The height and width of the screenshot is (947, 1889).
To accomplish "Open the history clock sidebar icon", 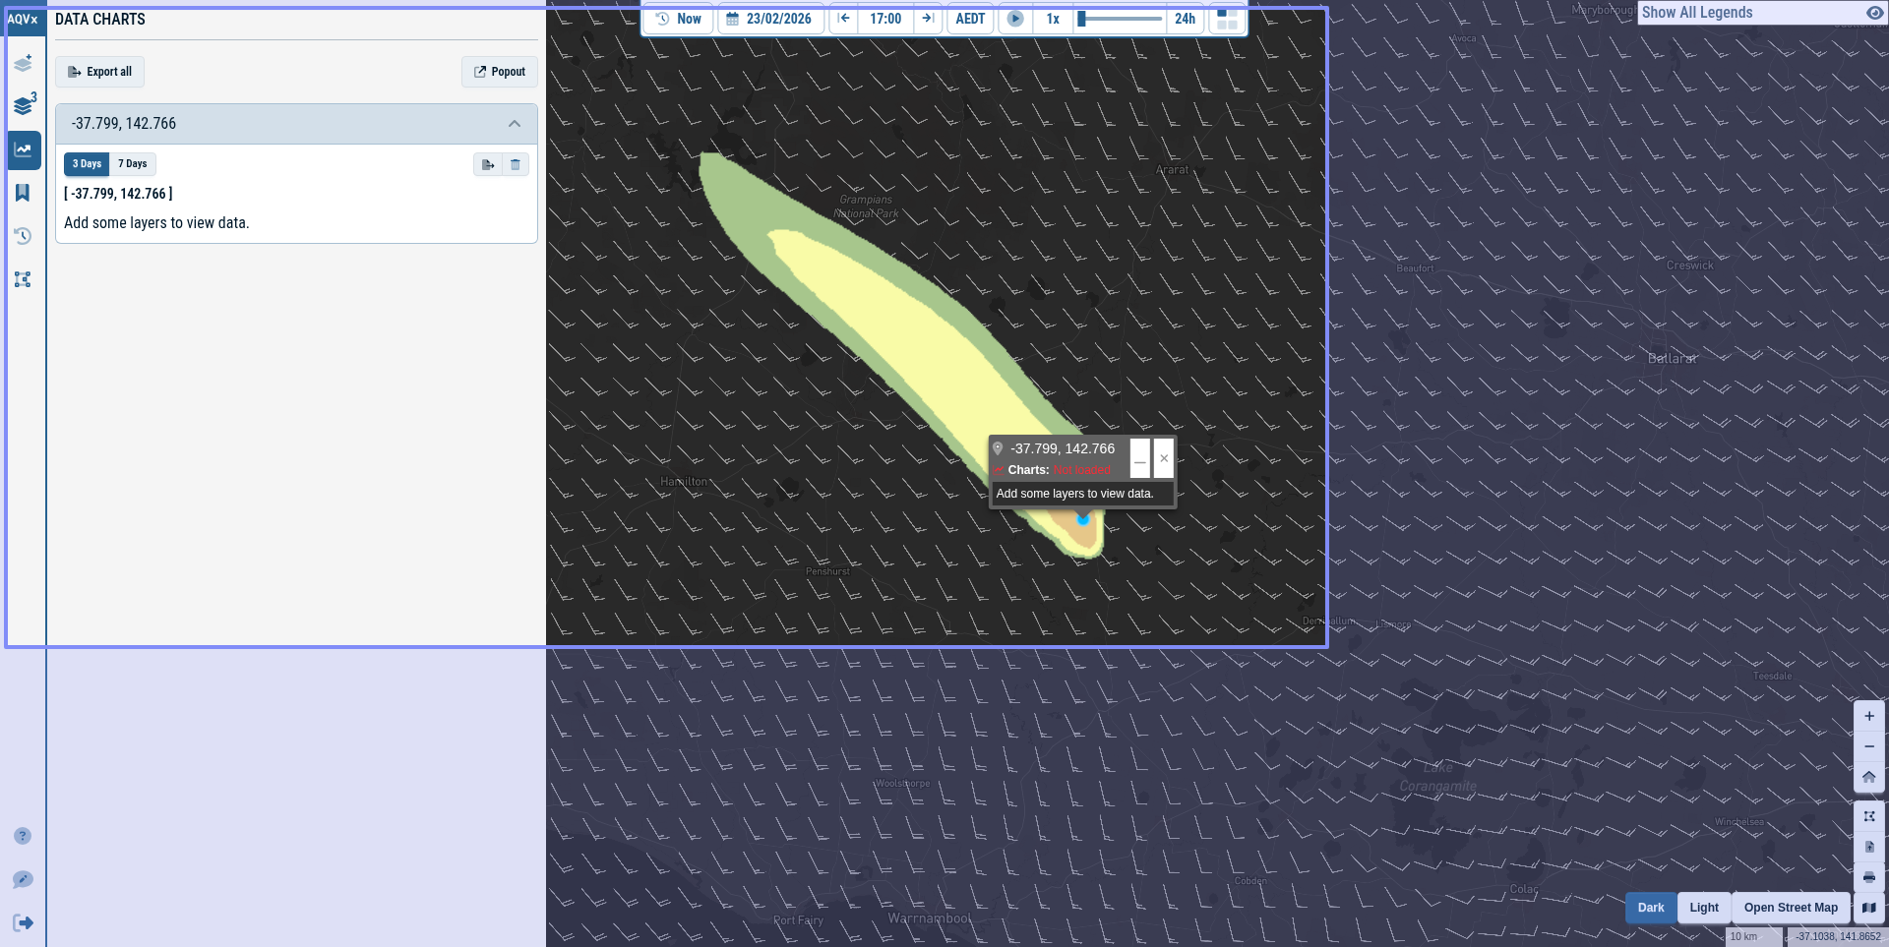I will point(23,236).
